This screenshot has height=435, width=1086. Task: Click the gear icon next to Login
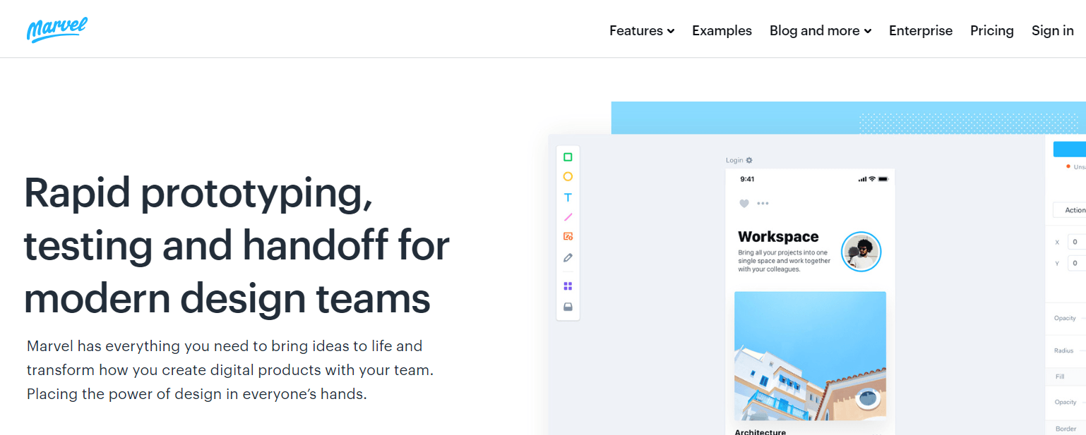click(749, 160)
